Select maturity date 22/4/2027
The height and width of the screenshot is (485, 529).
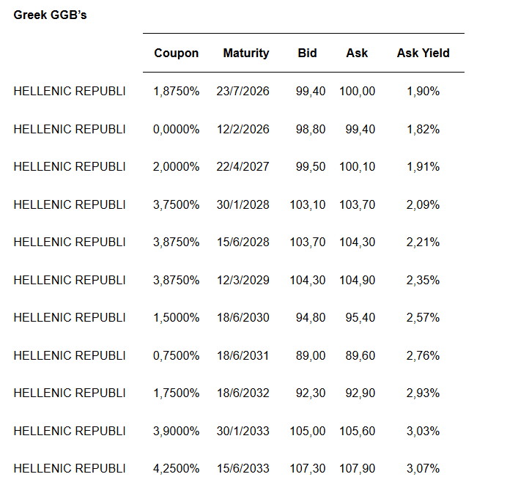[243, 166]
